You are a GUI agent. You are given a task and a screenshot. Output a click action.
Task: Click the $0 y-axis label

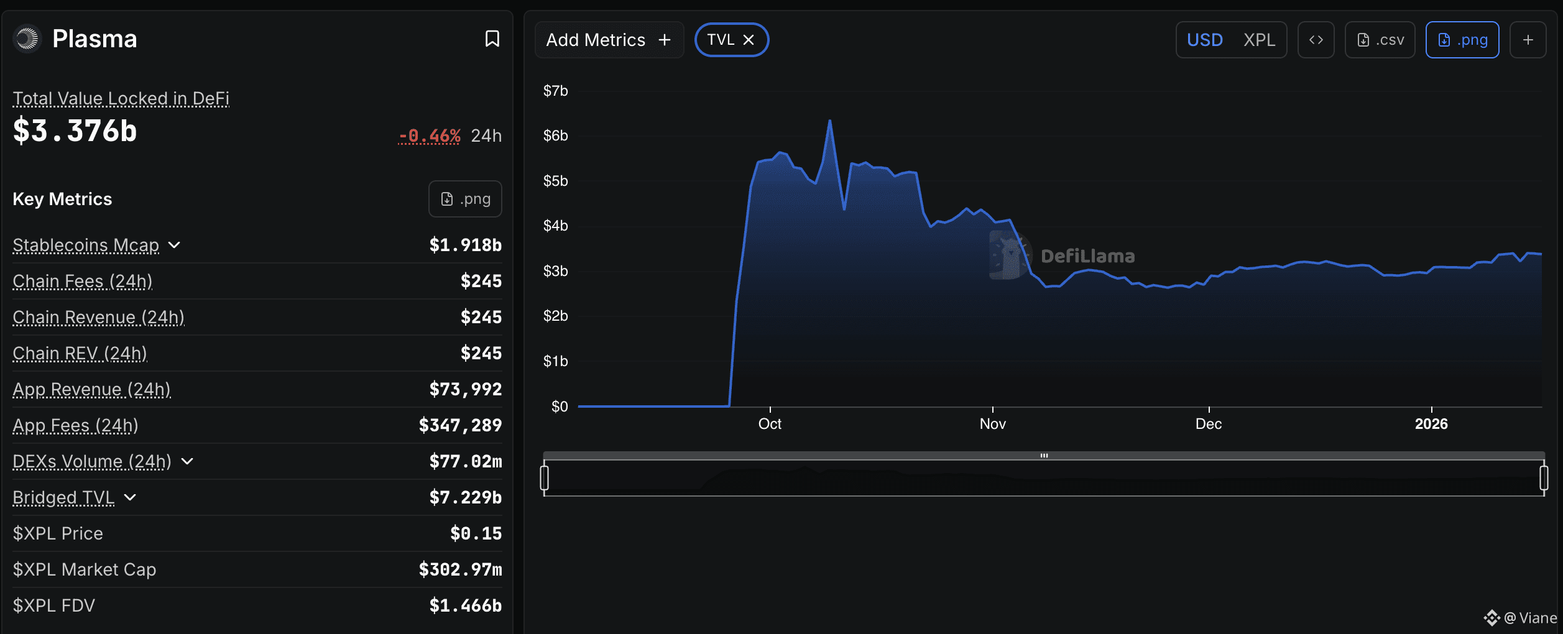coord(560,407)
